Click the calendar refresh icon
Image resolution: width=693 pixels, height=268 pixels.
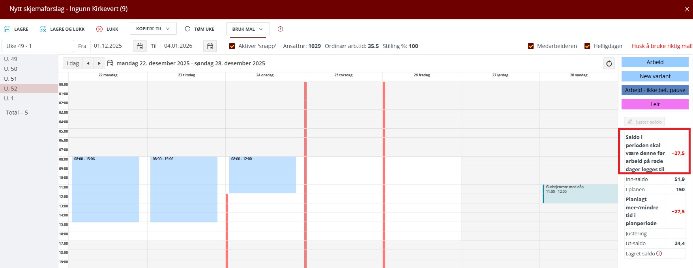(x=609, y=63)
